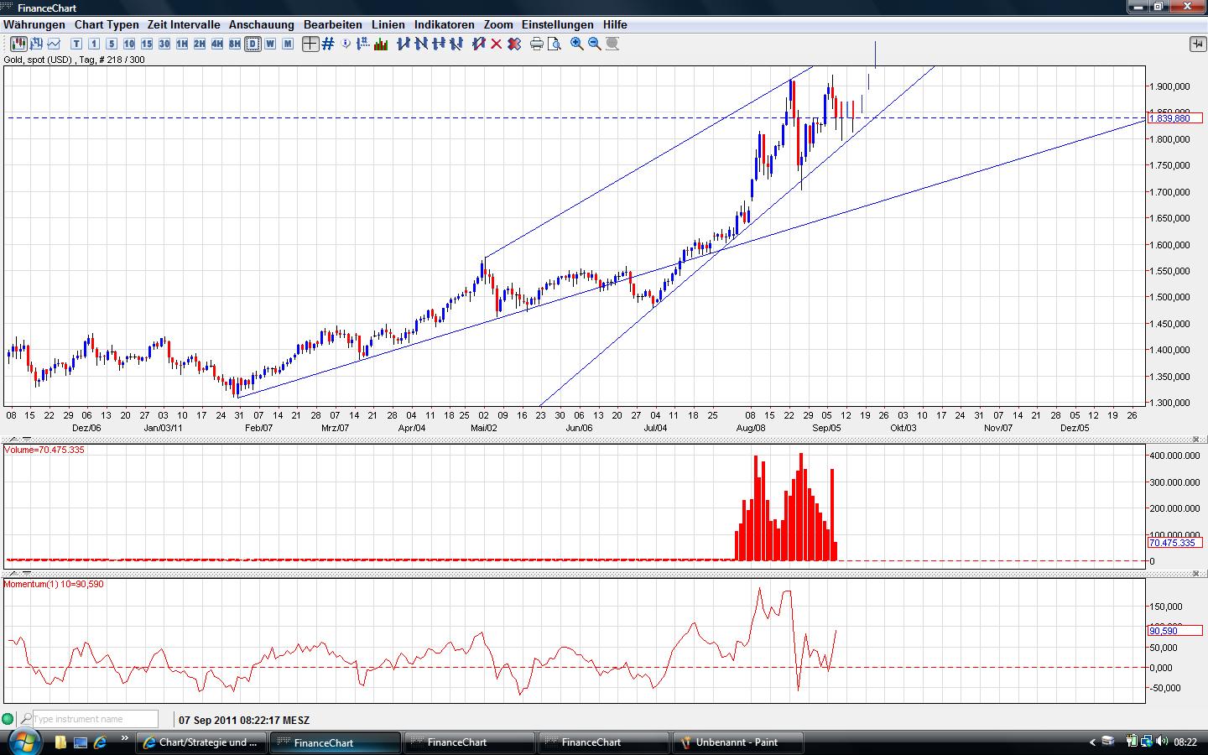The image size is (1208, 755).
Task: Click the volume bars indicator icon
Action: [381, 44]
